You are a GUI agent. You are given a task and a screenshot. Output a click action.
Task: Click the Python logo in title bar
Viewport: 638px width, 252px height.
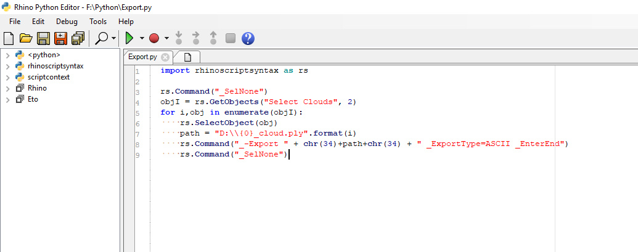click(x=6, y=7)
